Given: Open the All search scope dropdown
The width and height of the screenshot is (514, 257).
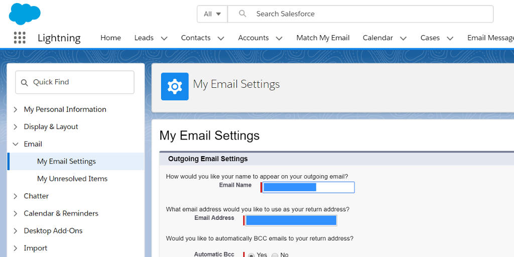Looking at the screenshot, I should [x=212, y=14].
